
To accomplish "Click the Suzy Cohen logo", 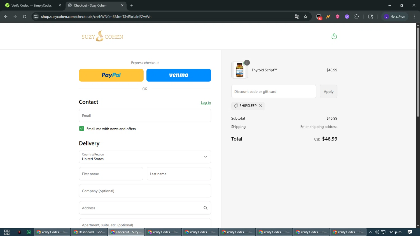I will tap(102, 36).
